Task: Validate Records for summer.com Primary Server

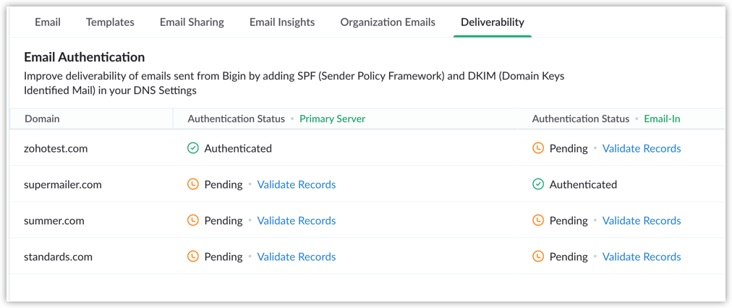Action: tap(297, 221)
